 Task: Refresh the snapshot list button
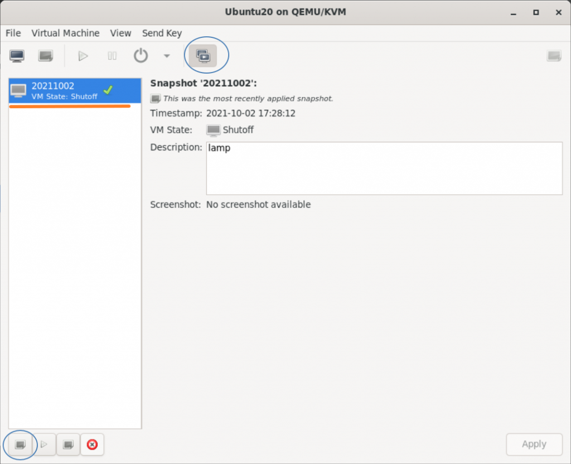(68, 444)
